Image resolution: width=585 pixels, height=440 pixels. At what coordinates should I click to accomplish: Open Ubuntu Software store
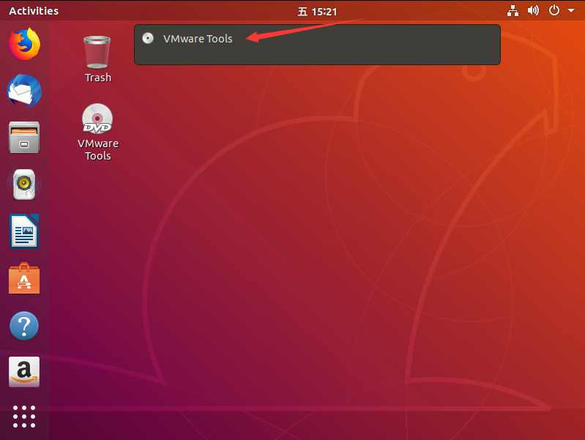point(24,278)
